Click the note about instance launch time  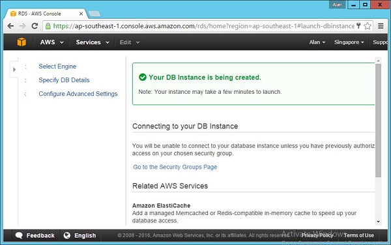[210, 92]
